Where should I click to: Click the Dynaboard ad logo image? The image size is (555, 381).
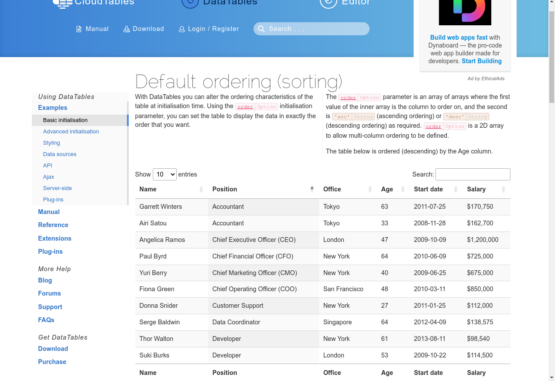pos(465,12)
